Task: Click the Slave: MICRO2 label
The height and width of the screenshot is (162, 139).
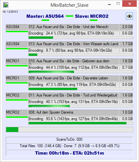Action: (x=92, y=16)
